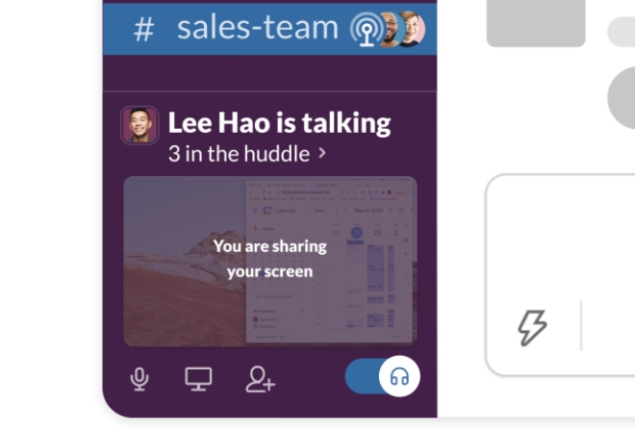635x433 pixels.
Task: Click the blue track of the huddle toggle
Action: tap(363, 376)
